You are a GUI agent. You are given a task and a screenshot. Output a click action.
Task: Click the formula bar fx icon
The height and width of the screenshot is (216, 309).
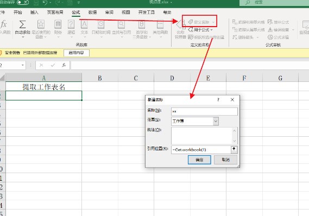pyautogui.click(x=64, y=65)
